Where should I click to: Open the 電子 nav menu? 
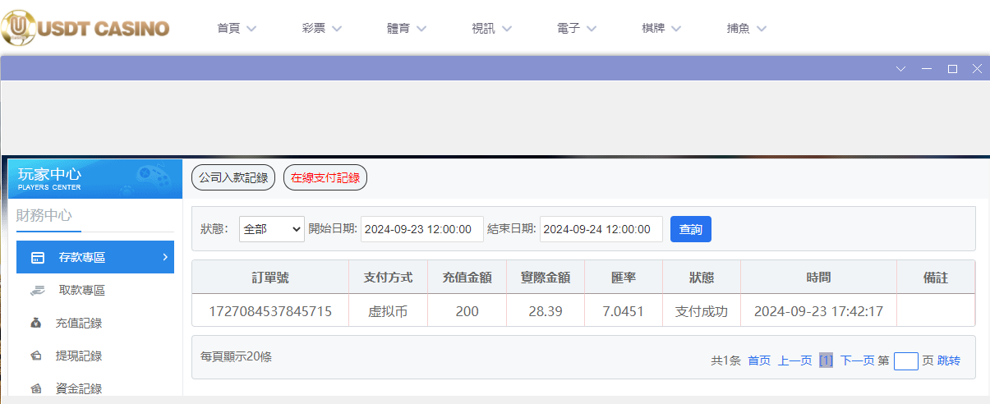click(x=577, y=28)
